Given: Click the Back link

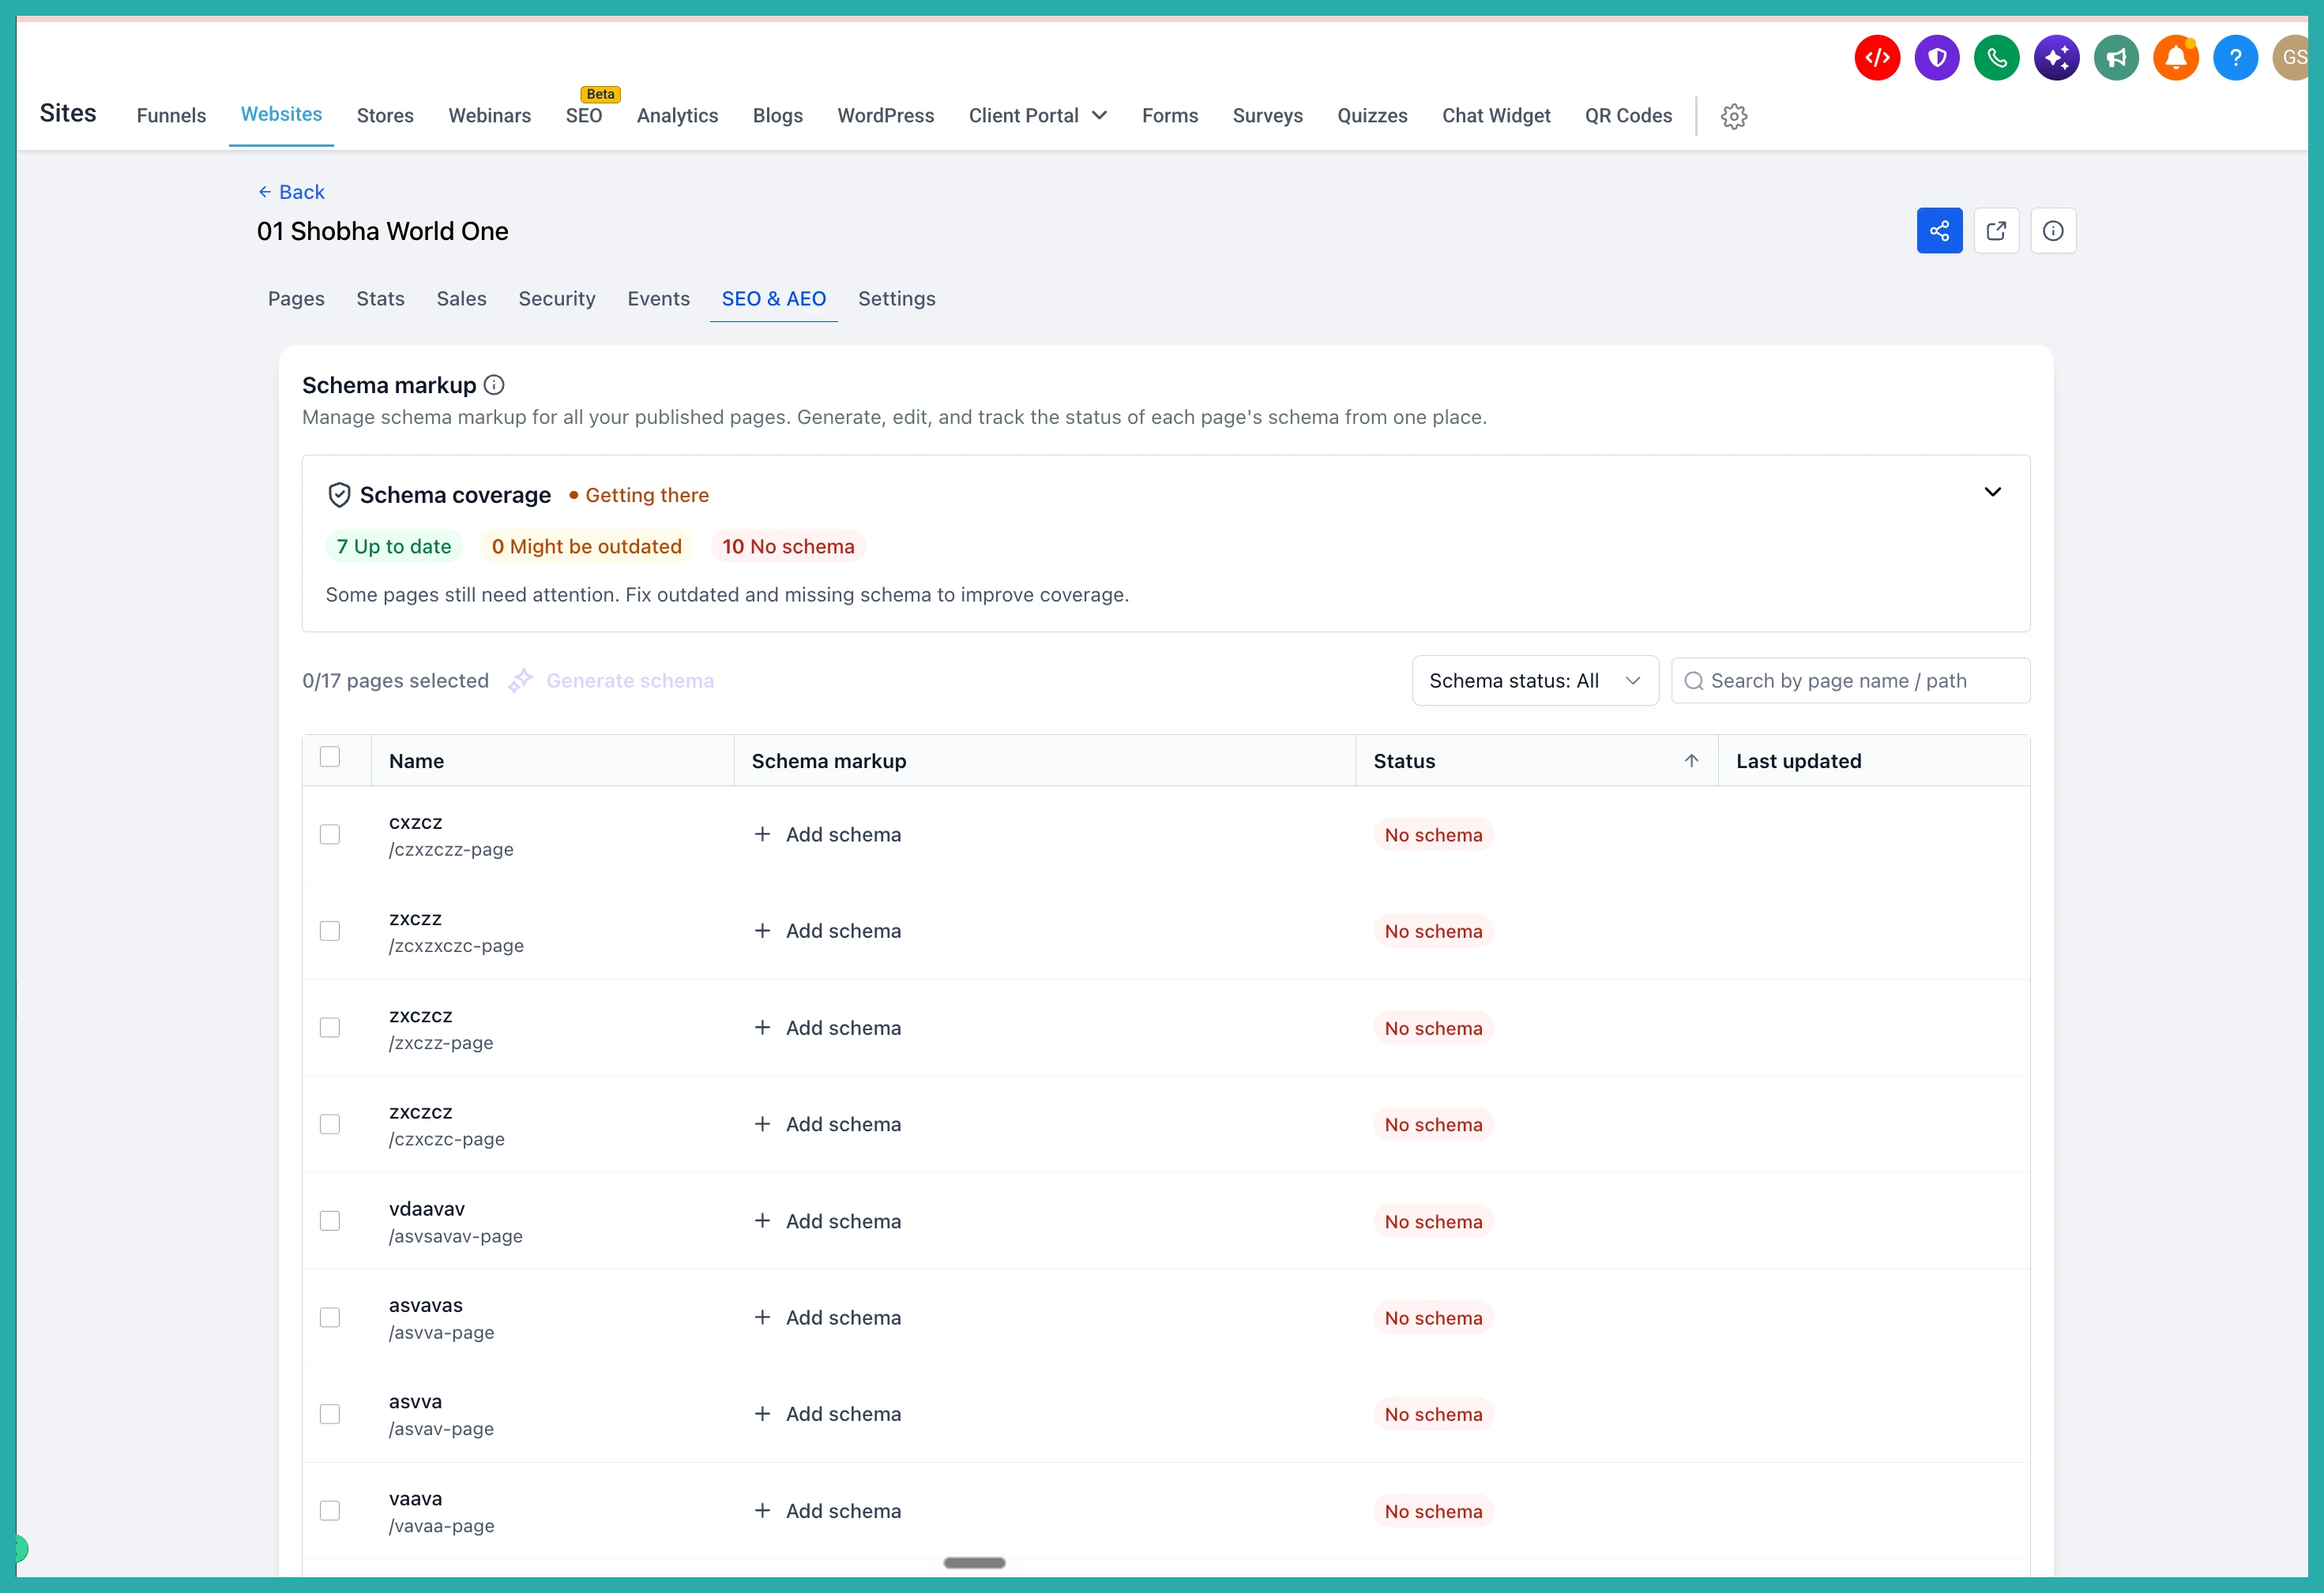Looking at the screenshot, I should pyautogui.click(x=291, y=192).
